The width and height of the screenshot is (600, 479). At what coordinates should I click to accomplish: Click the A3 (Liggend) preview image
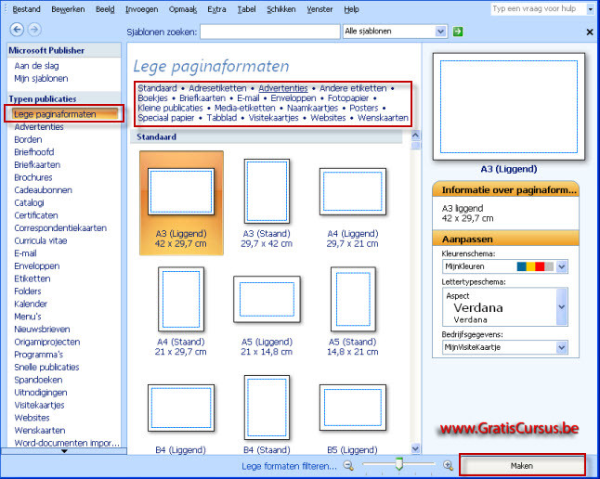pos(509,107)
